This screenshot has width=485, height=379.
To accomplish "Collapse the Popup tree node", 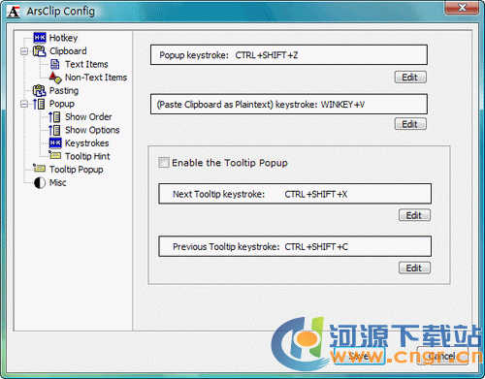I will [x=24, y=104].
